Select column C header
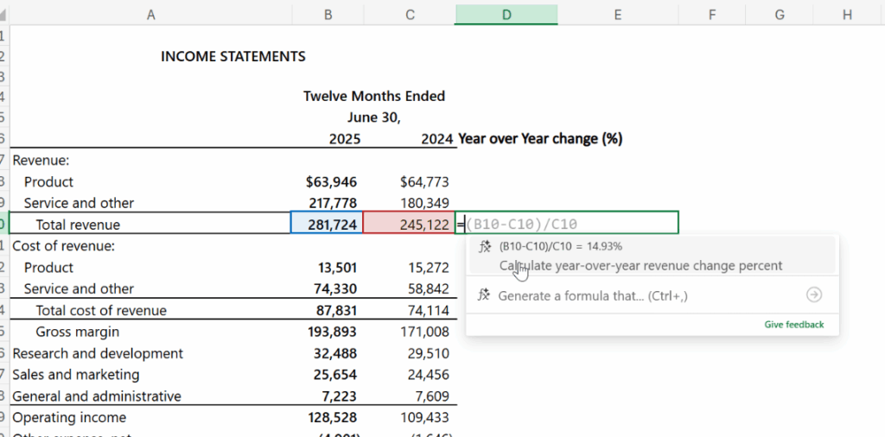 coord(409,14)
